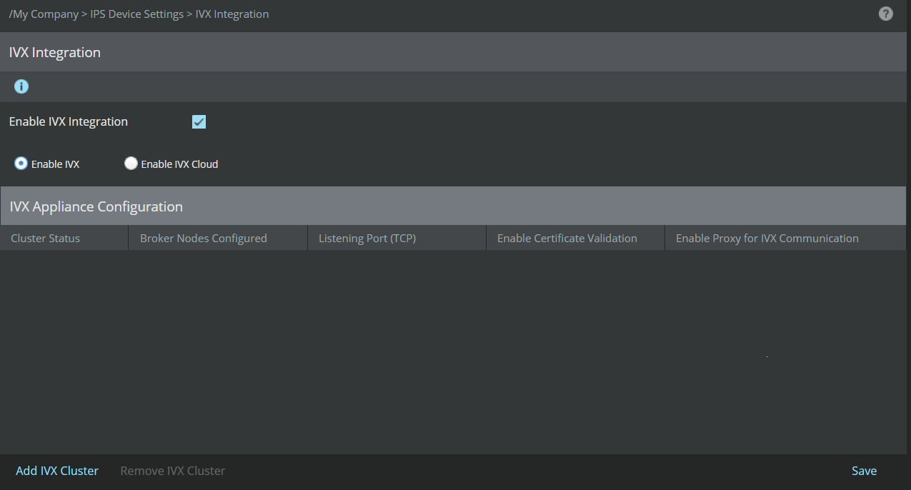Image resolution: width=911 pixels, height=490 pixels.
Task: Click the Enable IVX Integration label
Action: pyautogui.click(x=69, y=121)
